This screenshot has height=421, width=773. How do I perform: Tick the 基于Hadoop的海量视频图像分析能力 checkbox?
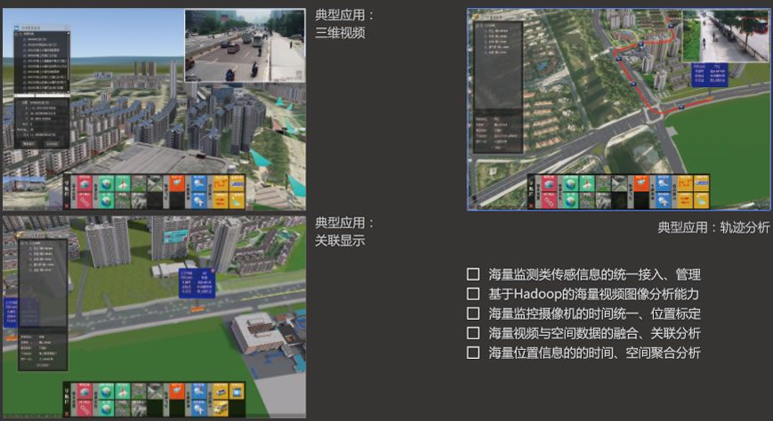pos(473,294)
